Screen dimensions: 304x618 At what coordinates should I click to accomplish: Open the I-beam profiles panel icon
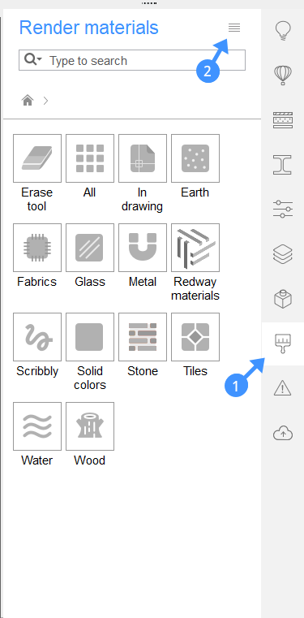point(283,164)
